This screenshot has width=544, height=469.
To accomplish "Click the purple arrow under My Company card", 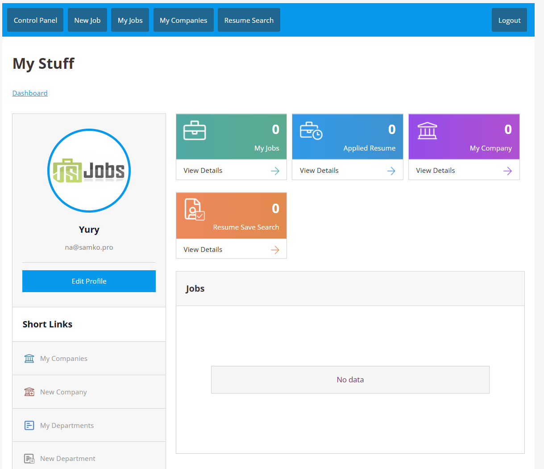I will [507, 171].
